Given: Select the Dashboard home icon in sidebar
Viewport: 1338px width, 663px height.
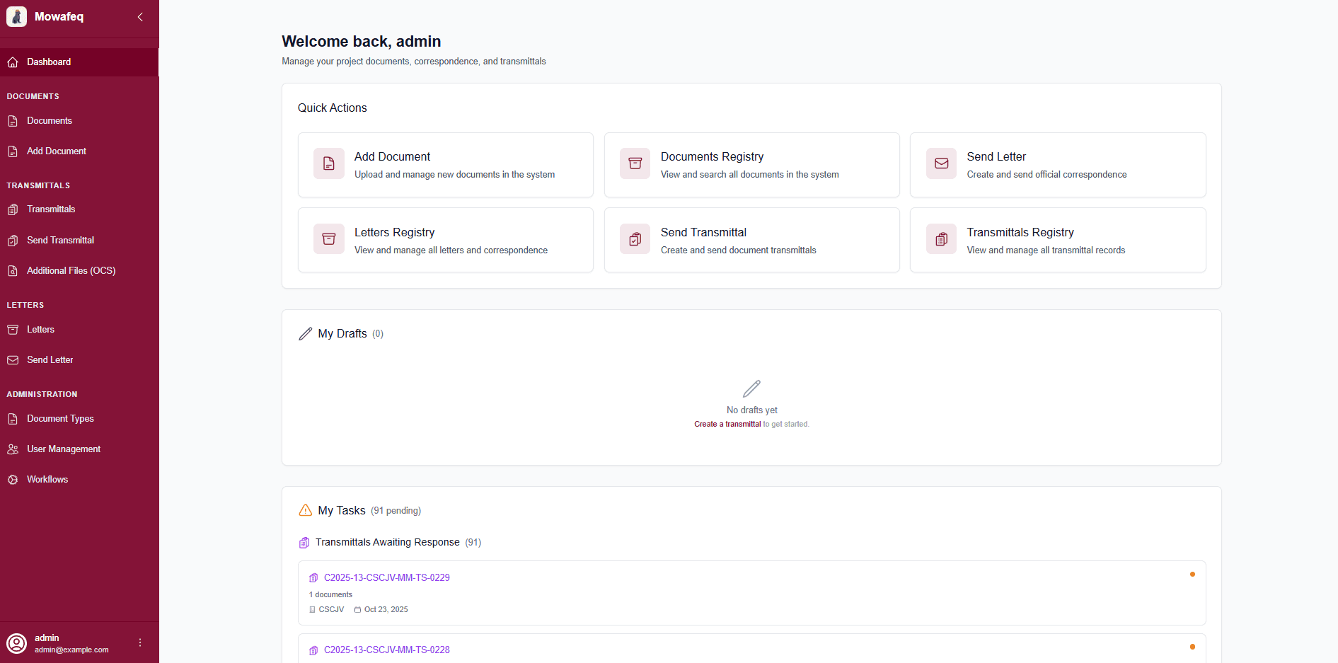Looking at the screenshot, I should 13,62.
